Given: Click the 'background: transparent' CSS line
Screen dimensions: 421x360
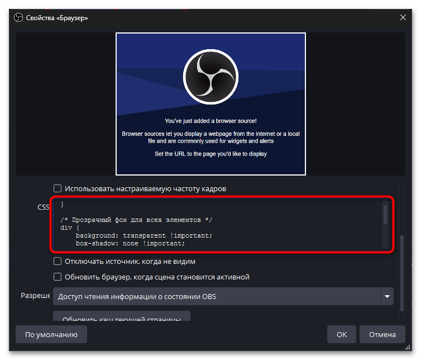Looking at the screenshot, I should point(144,235).
